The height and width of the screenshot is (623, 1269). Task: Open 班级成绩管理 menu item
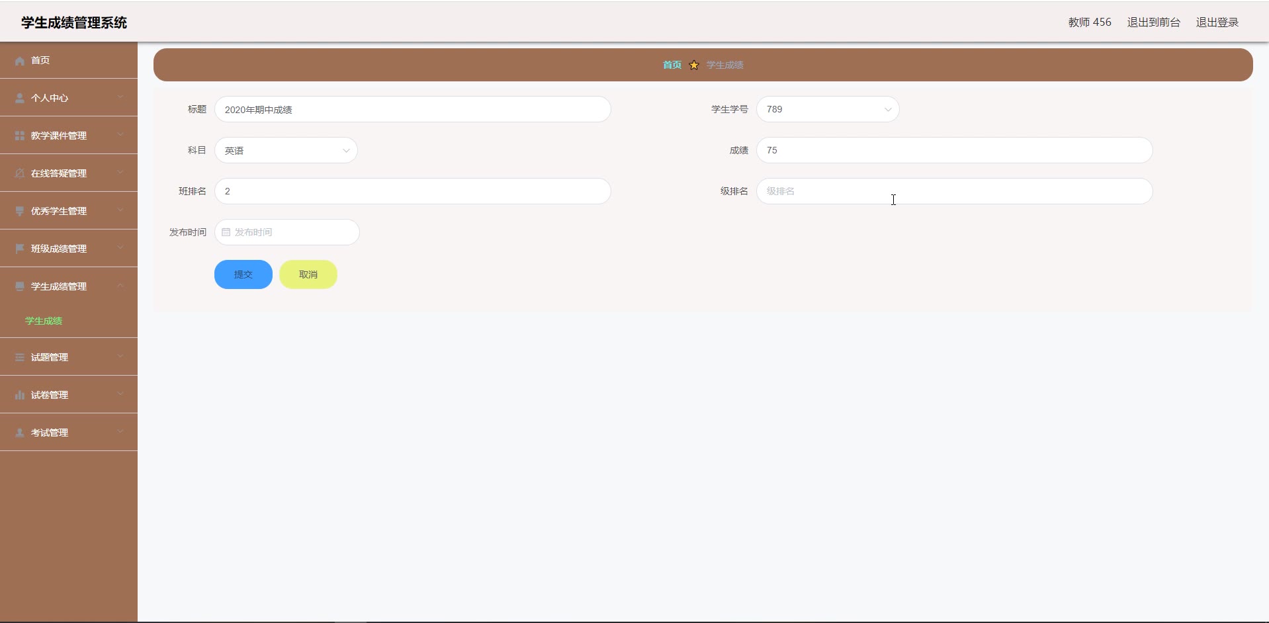coord(69,249)
